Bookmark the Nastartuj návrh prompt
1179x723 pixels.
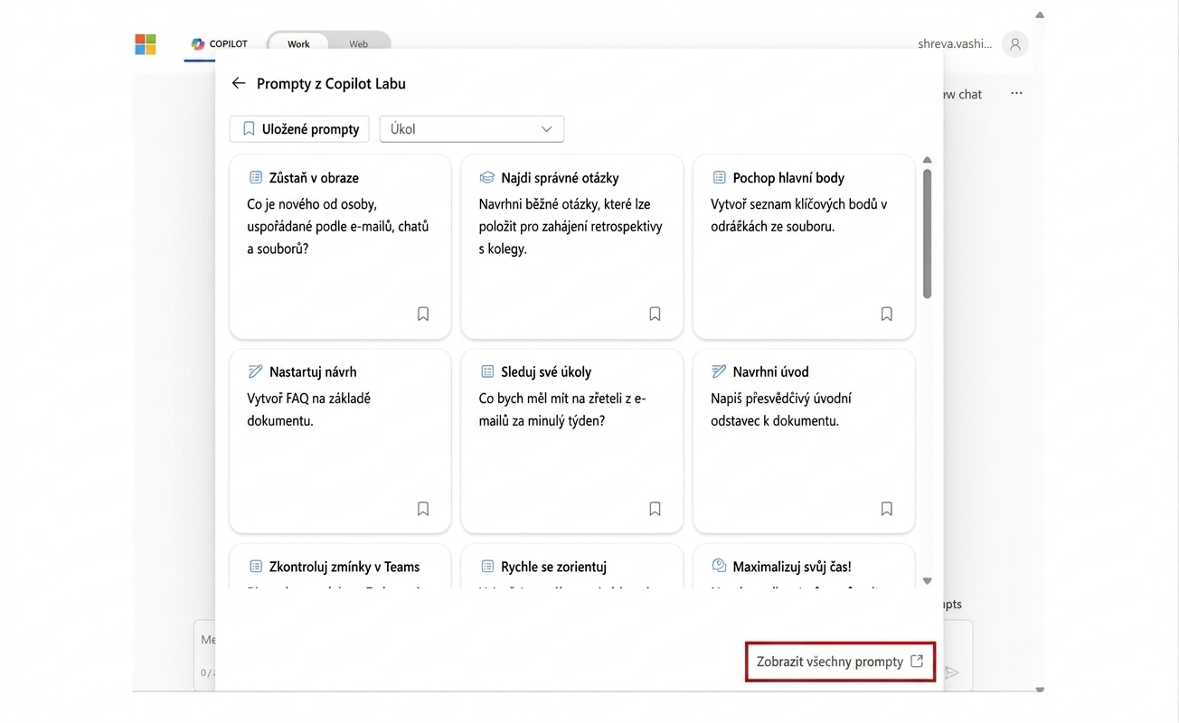click(423, 509)
